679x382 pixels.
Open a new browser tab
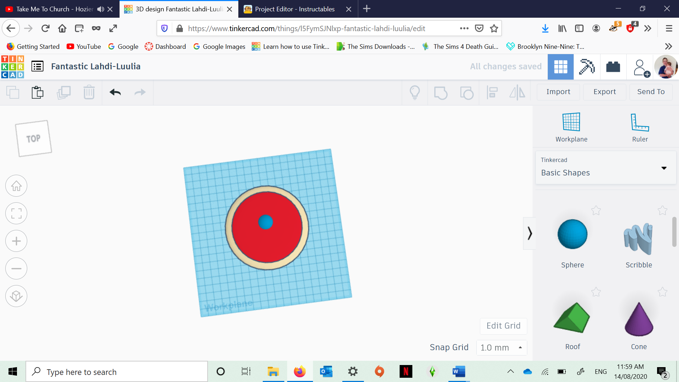pyautogui.click(x=367, y=8)
